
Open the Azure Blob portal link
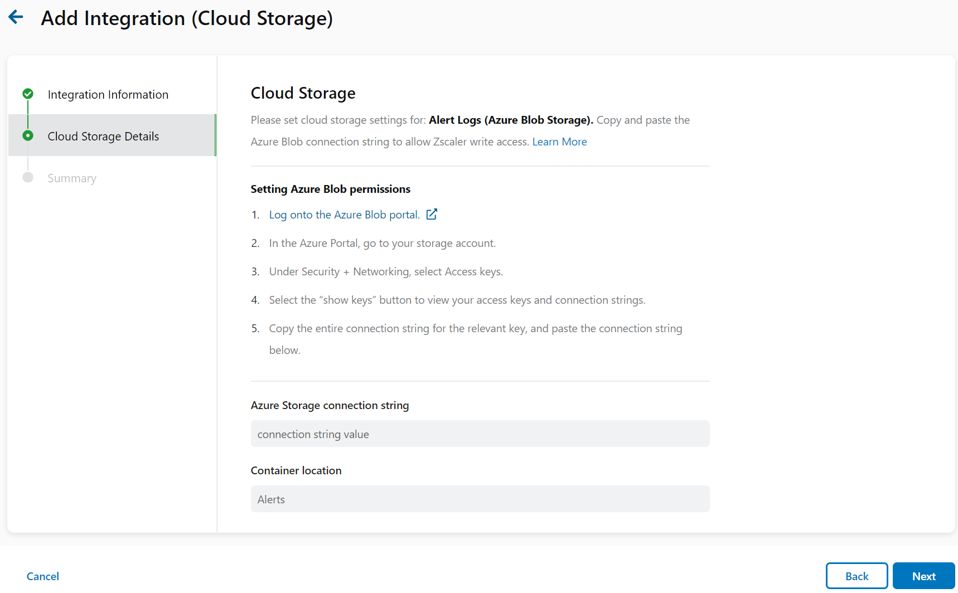click(x=344, y=214)
